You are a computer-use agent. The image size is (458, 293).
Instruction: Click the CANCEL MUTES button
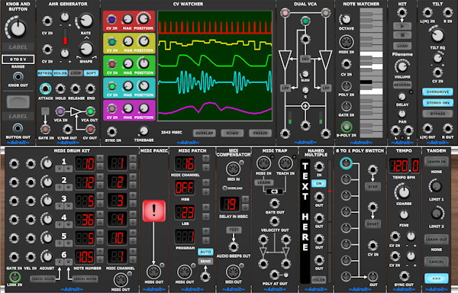pos(85,279)
